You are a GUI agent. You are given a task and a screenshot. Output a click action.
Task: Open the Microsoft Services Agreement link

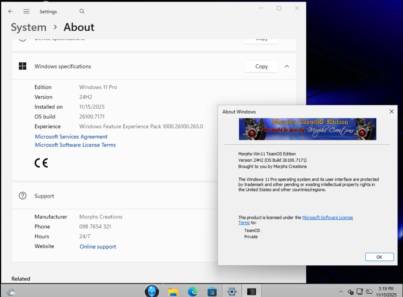pyautogui.click(x=71, y=137)
